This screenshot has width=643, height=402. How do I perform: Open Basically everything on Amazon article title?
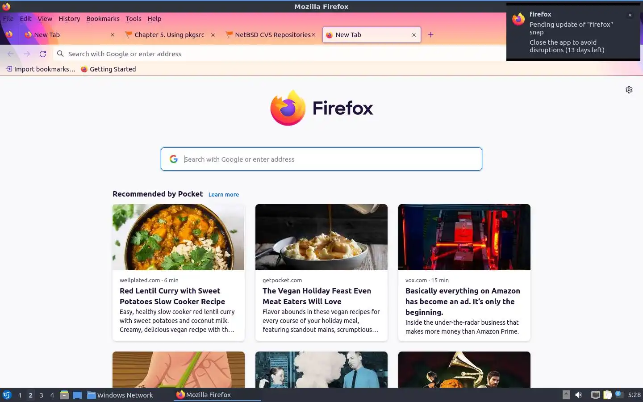tap(463, 301)
